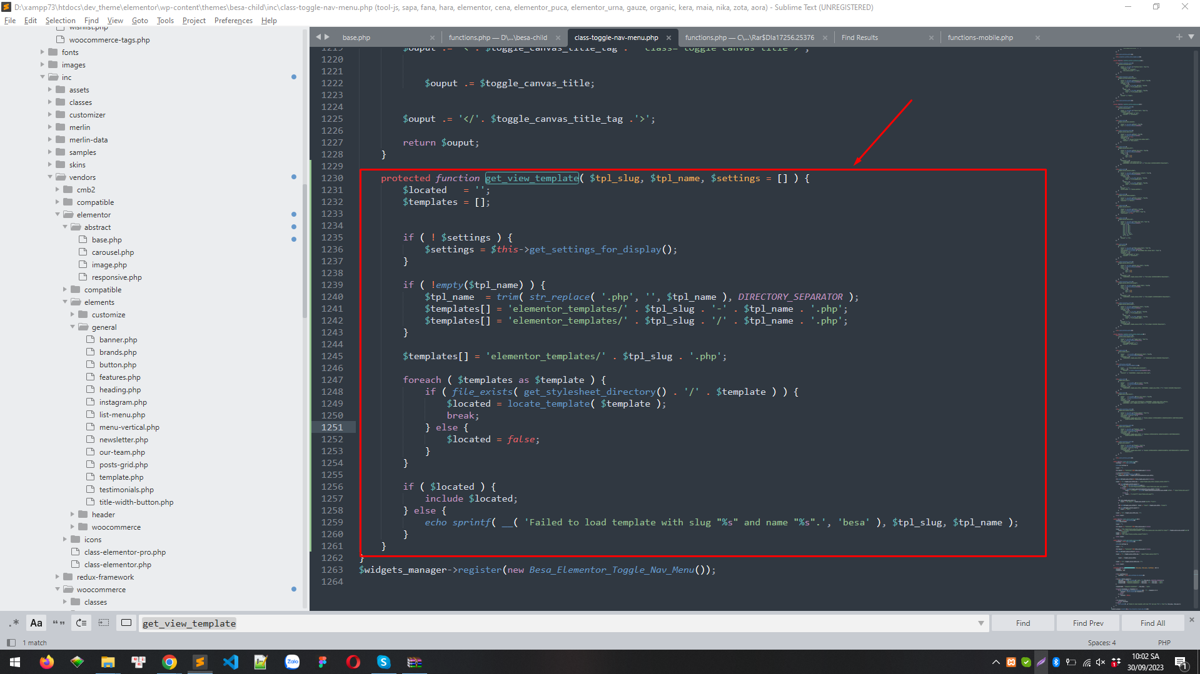Toggle wrap-around search option
This screenshot has width=1200, height=674.
click(x=81, y=623)
